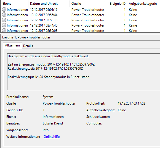Click info icon of event at 02:39:08
The image size is (160, 148).
(4, 30)
